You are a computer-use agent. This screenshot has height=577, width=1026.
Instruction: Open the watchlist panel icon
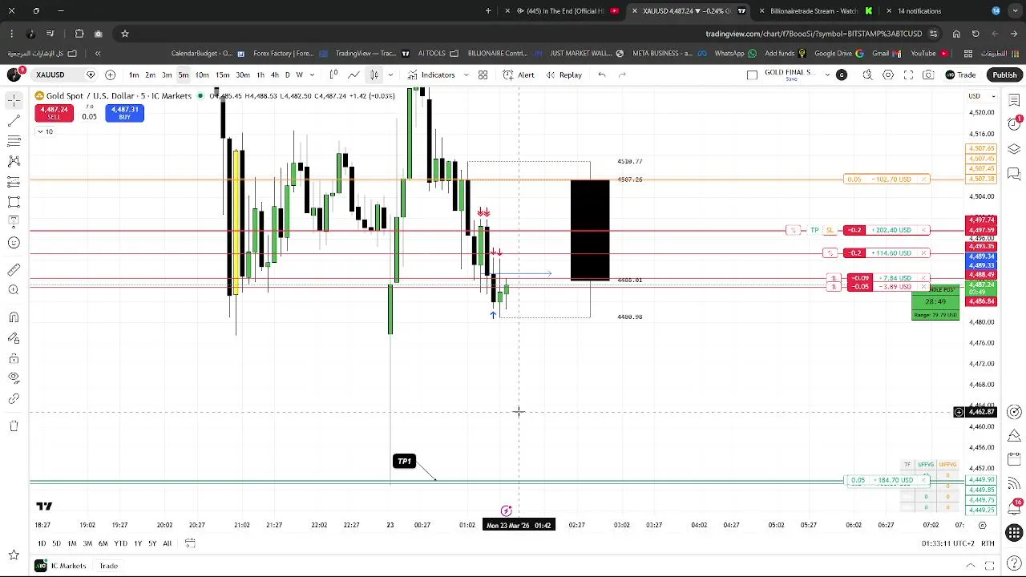1014,99
